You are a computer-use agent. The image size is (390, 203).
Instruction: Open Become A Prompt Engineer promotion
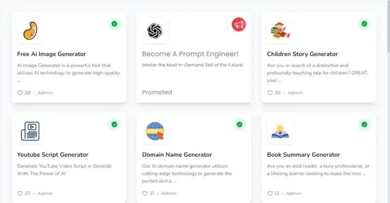point(190,54)
